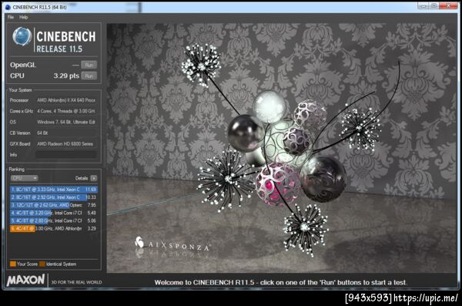Click the Cinebench globe logo icon
Viewport: 462px width, 306px height.
tap(22, 37)
